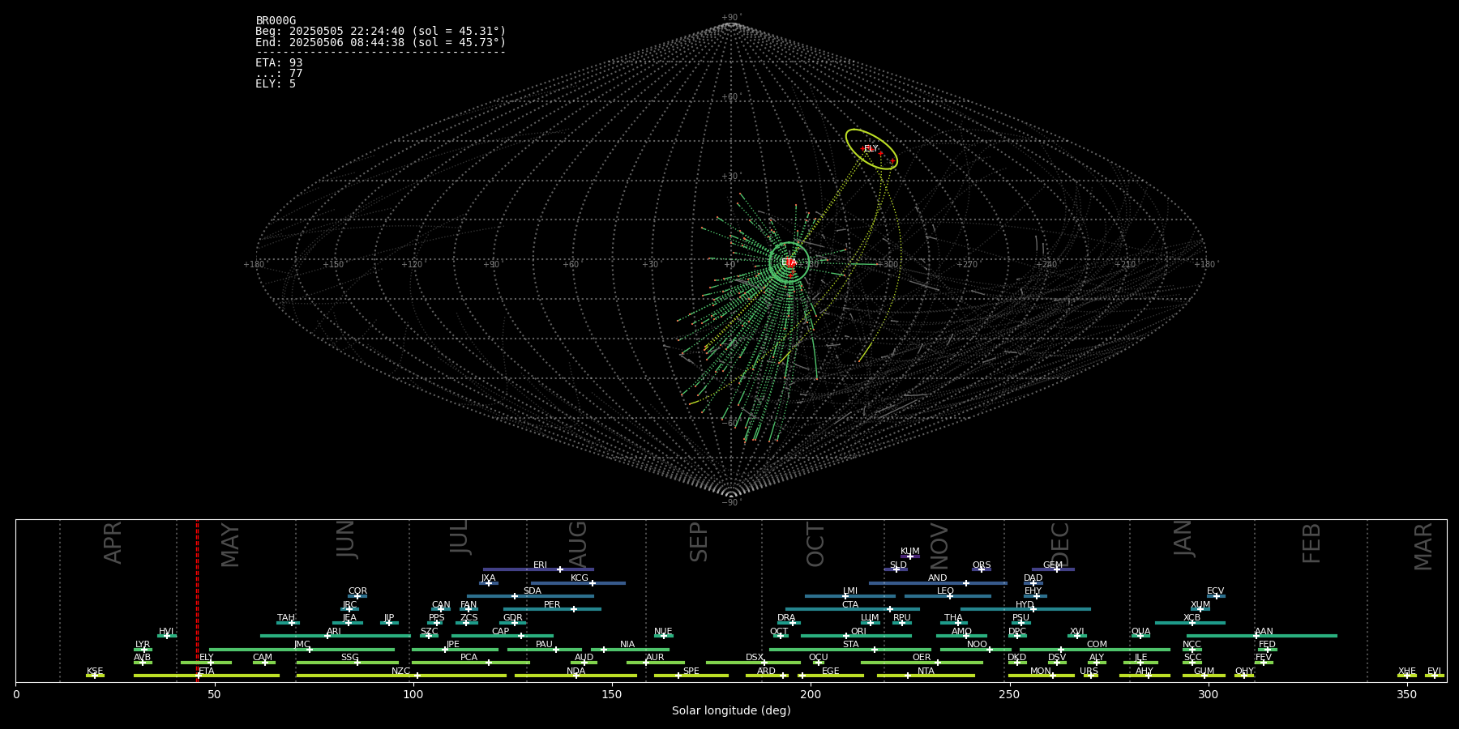Click the BR000G station title text
Image resolution: width=1459 pixels, height=729 pixels.
[x=276, y=21]
